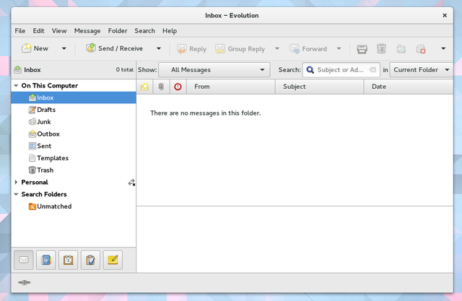Open the Show All Messages combo box

[x=214, y=70]
